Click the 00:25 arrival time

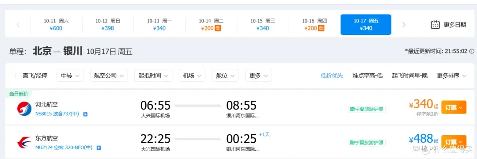pos(242,139)
